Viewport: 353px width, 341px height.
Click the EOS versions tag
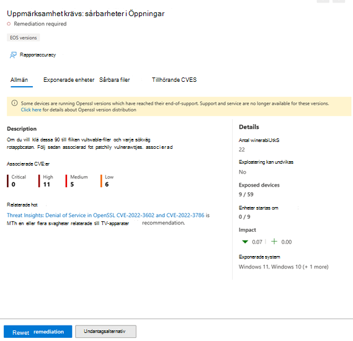point(24,38)
